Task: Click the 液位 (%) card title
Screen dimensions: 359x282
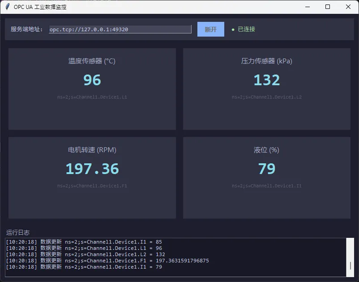Action: [266, 150]
